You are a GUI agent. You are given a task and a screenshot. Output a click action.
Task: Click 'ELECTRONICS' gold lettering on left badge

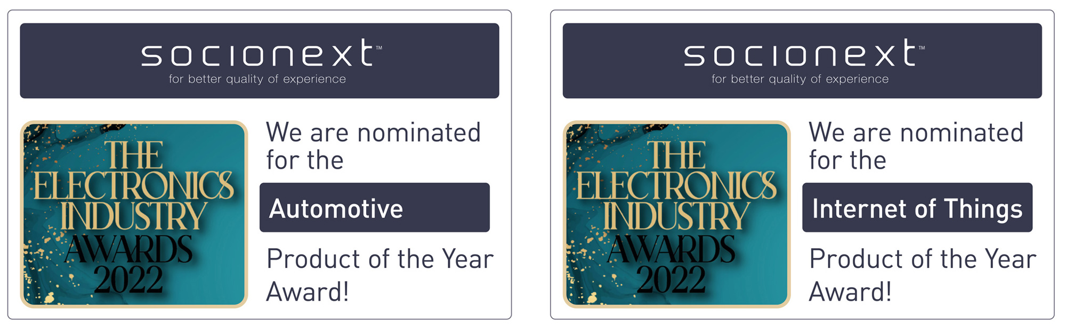click(x=134, y=186)
